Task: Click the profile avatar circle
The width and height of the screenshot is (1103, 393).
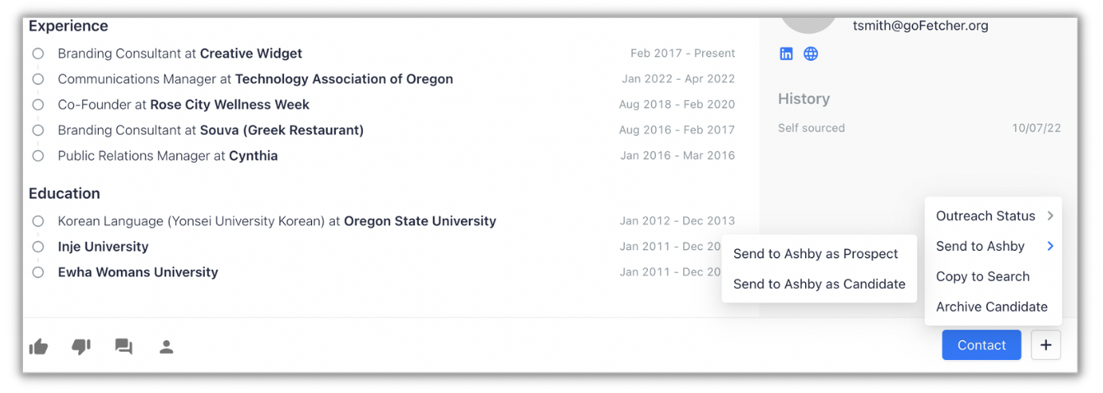Action: coord(808,21)
